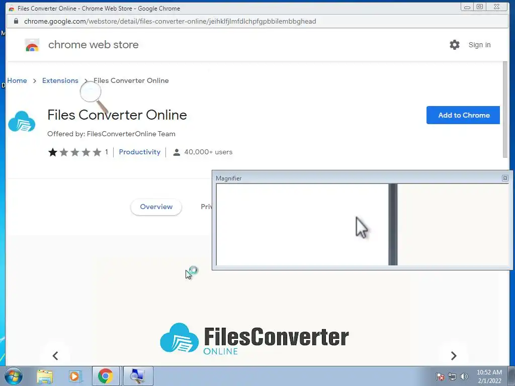This screenshot has height=386, width=515.
Task: Show previous screenshot with left arrow
Action: click(55, 355)
